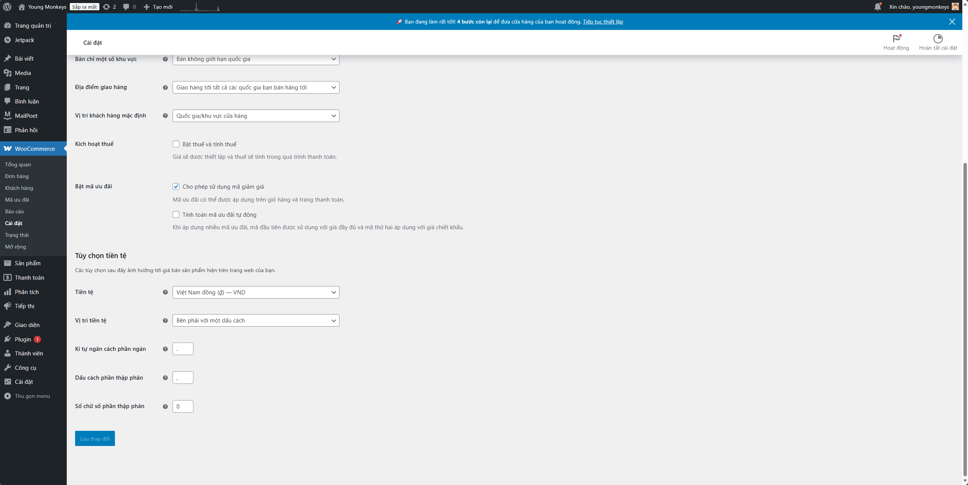
Task: Click help icon beside Tiền tệ
Action: pyautogui.click(x=165, y=292)
